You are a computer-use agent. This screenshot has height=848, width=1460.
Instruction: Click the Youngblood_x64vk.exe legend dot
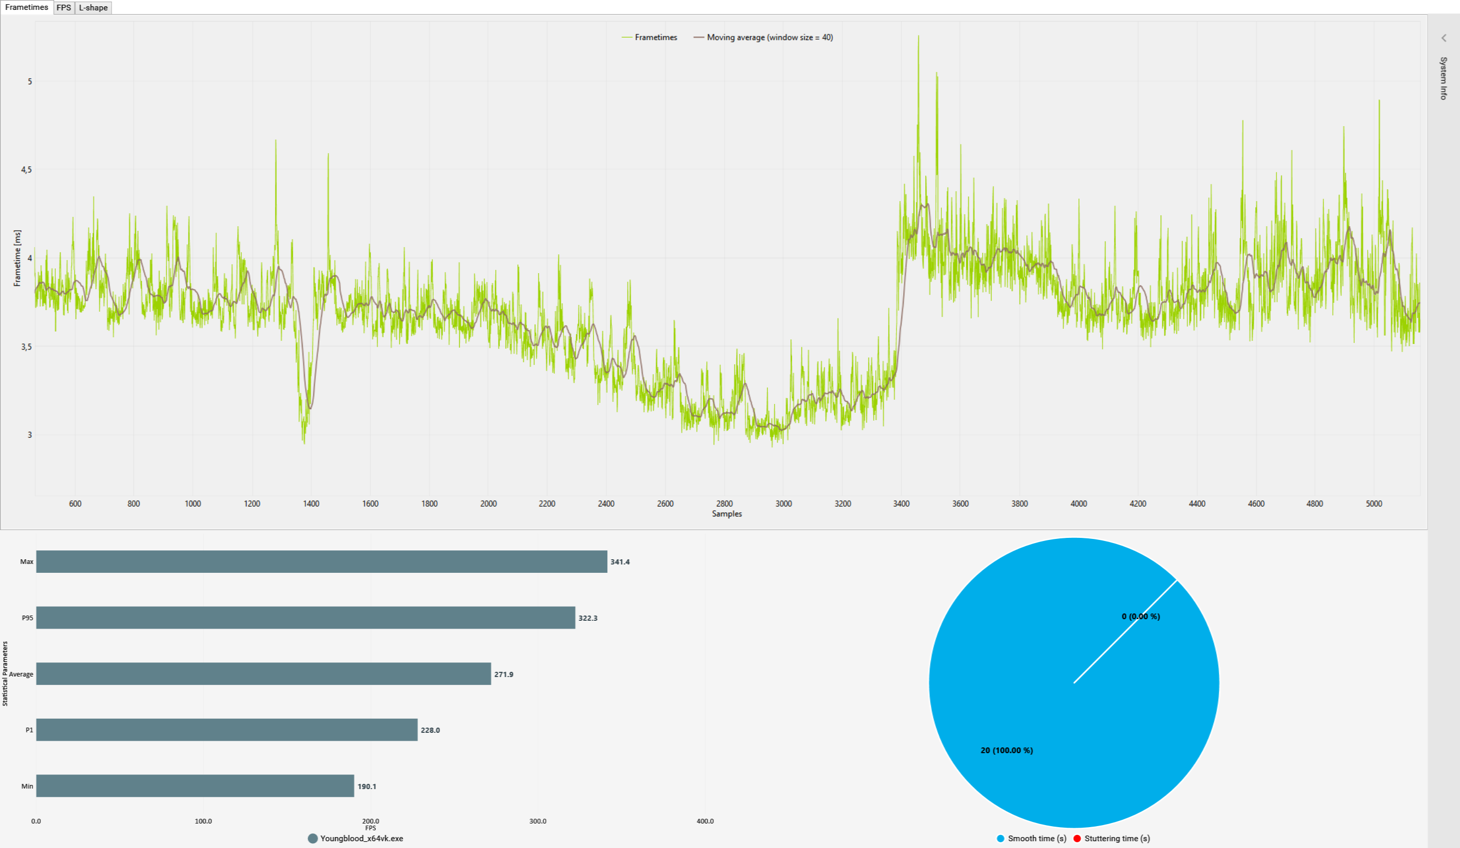click(313, 838)
